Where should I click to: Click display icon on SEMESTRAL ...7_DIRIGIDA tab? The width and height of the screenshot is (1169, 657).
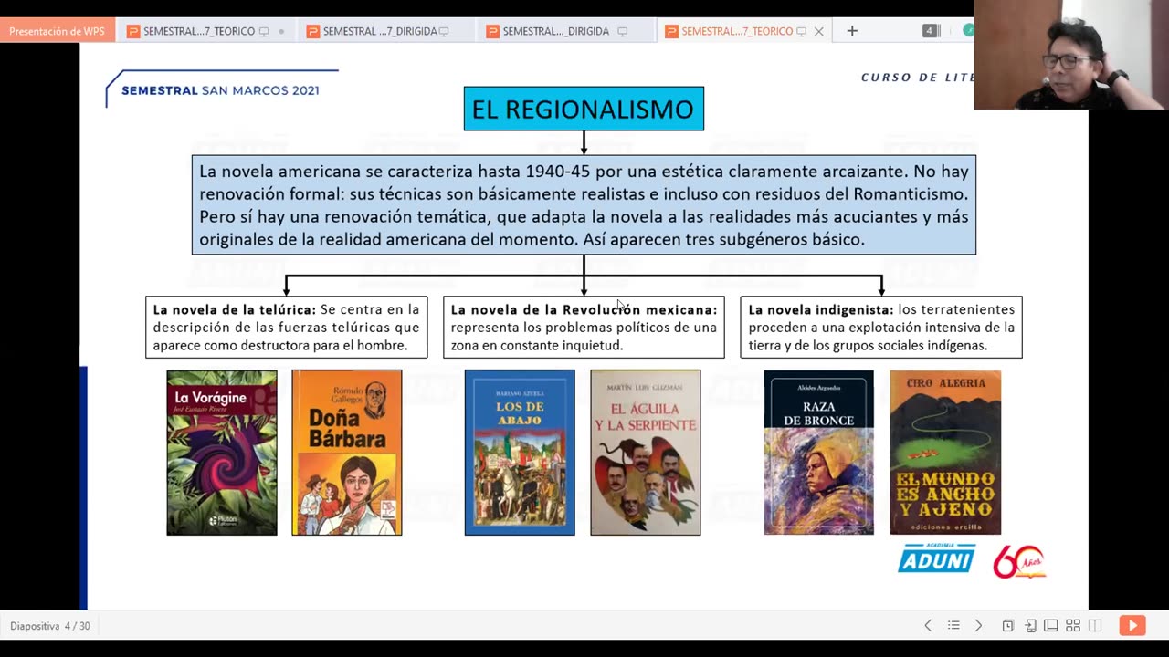444,31
